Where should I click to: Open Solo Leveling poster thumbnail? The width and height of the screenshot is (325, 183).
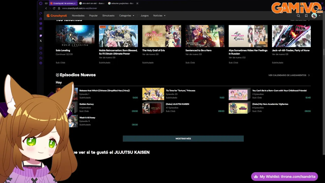click(75, 36)
